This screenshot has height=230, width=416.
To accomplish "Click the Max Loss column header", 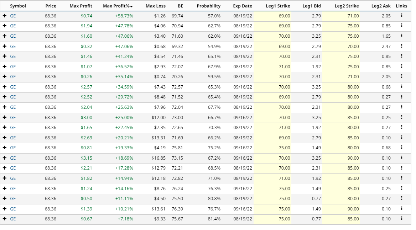I will [x=156, y=6].
